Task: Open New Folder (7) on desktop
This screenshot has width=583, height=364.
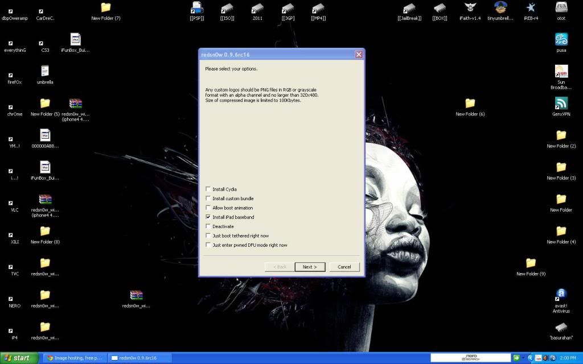Action: (105, 11)
